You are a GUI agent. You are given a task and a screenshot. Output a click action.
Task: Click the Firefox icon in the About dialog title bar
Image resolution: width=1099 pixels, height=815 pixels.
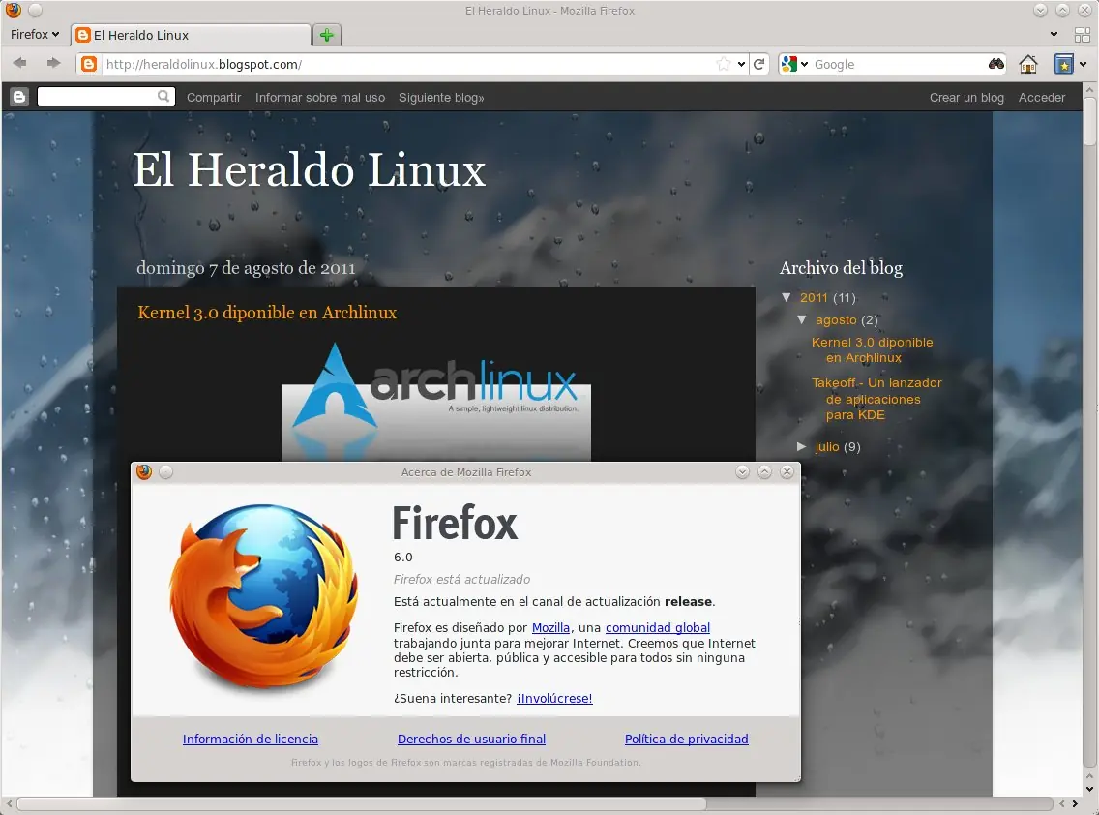(x=144, y=472)
